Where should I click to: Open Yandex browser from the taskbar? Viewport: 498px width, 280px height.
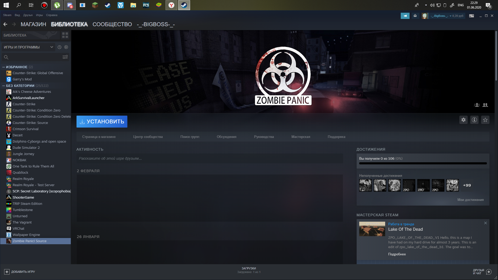point(171,5)
